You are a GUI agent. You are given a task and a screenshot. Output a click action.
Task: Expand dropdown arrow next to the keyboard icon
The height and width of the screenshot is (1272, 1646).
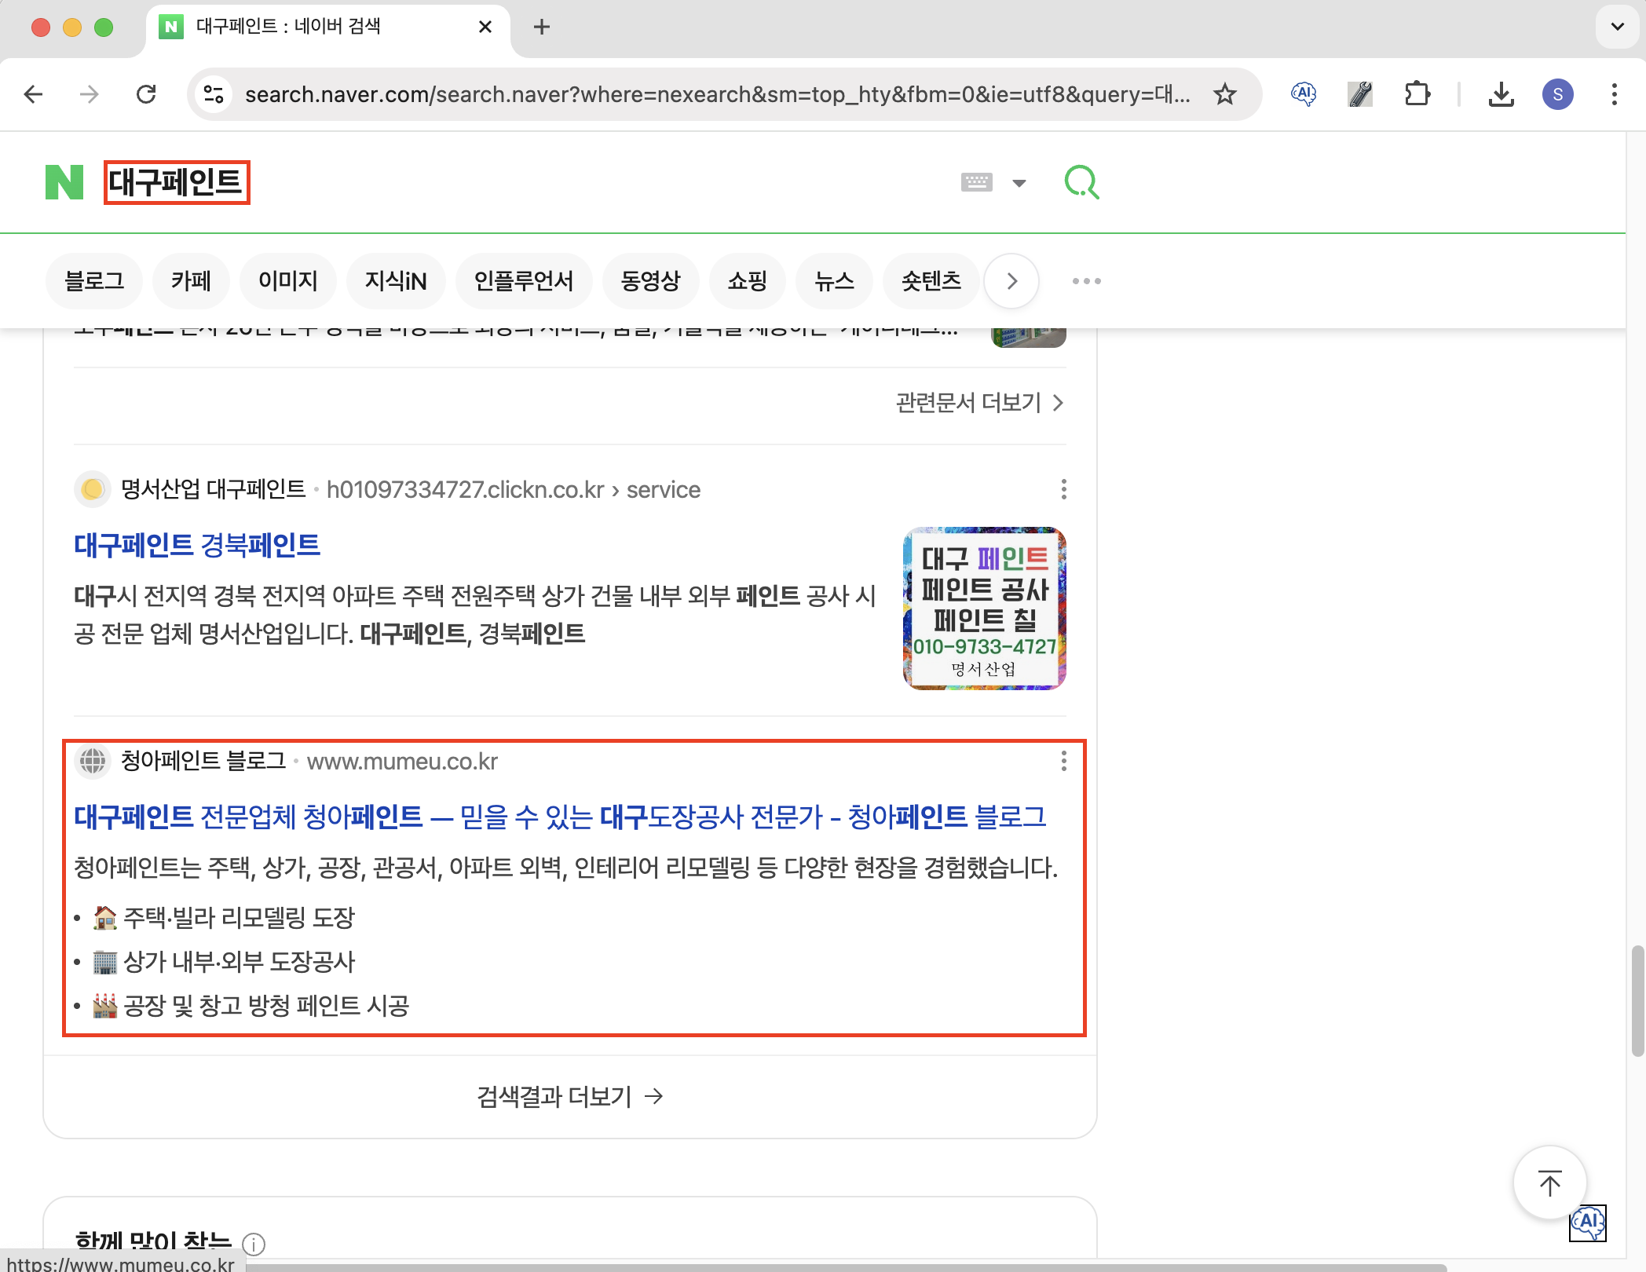pyautogui.click(x=1019, y=183)
